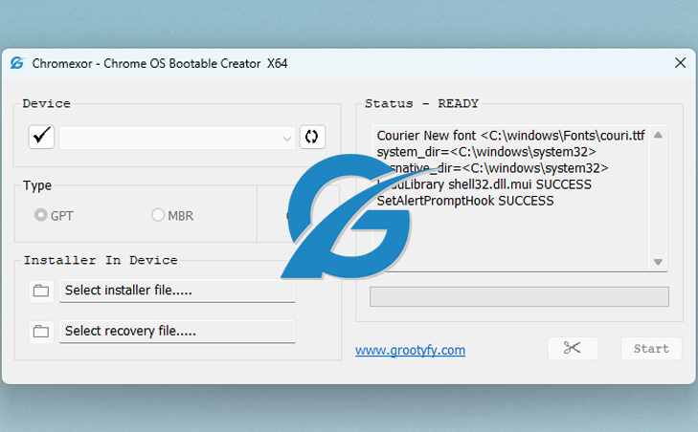Open the www.grootyfy.com link
Image resolution: width=698 pixels, height=432 pixels.
point(410,350)
